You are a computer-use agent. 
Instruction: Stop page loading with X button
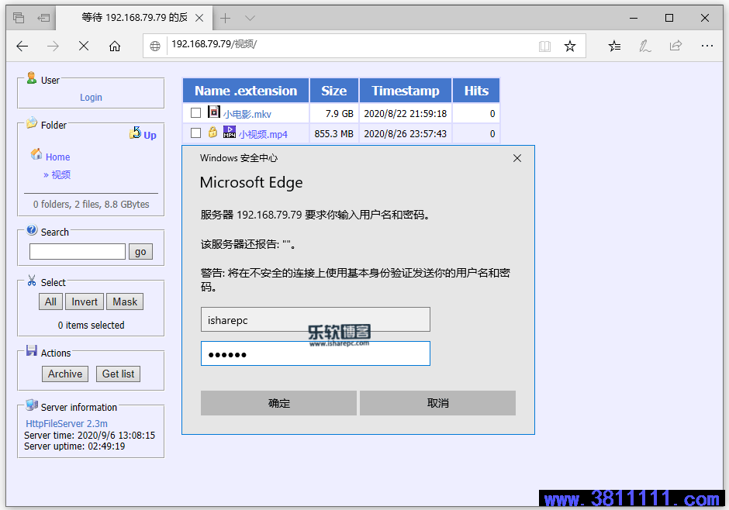click(84, 46)
